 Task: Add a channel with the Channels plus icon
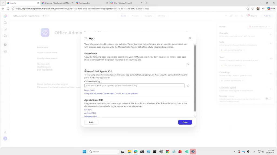pyautogui.click(x=271, y=34)
